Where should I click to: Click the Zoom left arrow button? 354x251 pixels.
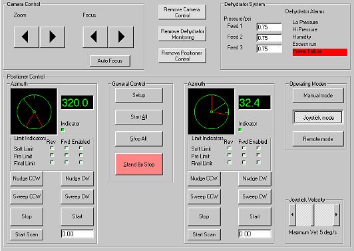tap(26, 37)
